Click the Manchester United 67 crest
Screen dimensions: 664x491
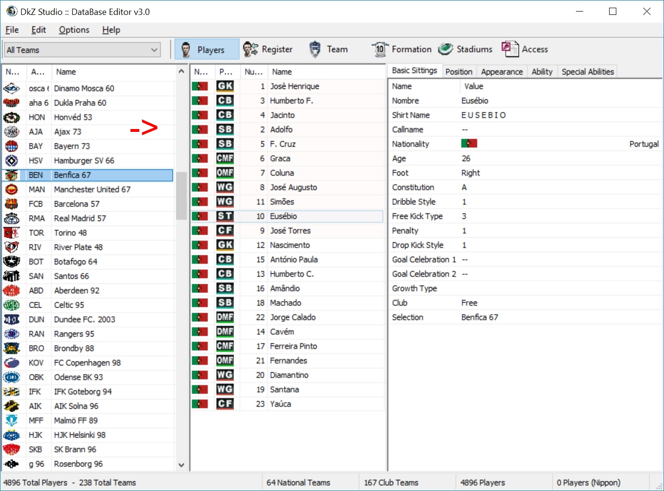click(12, 189)
